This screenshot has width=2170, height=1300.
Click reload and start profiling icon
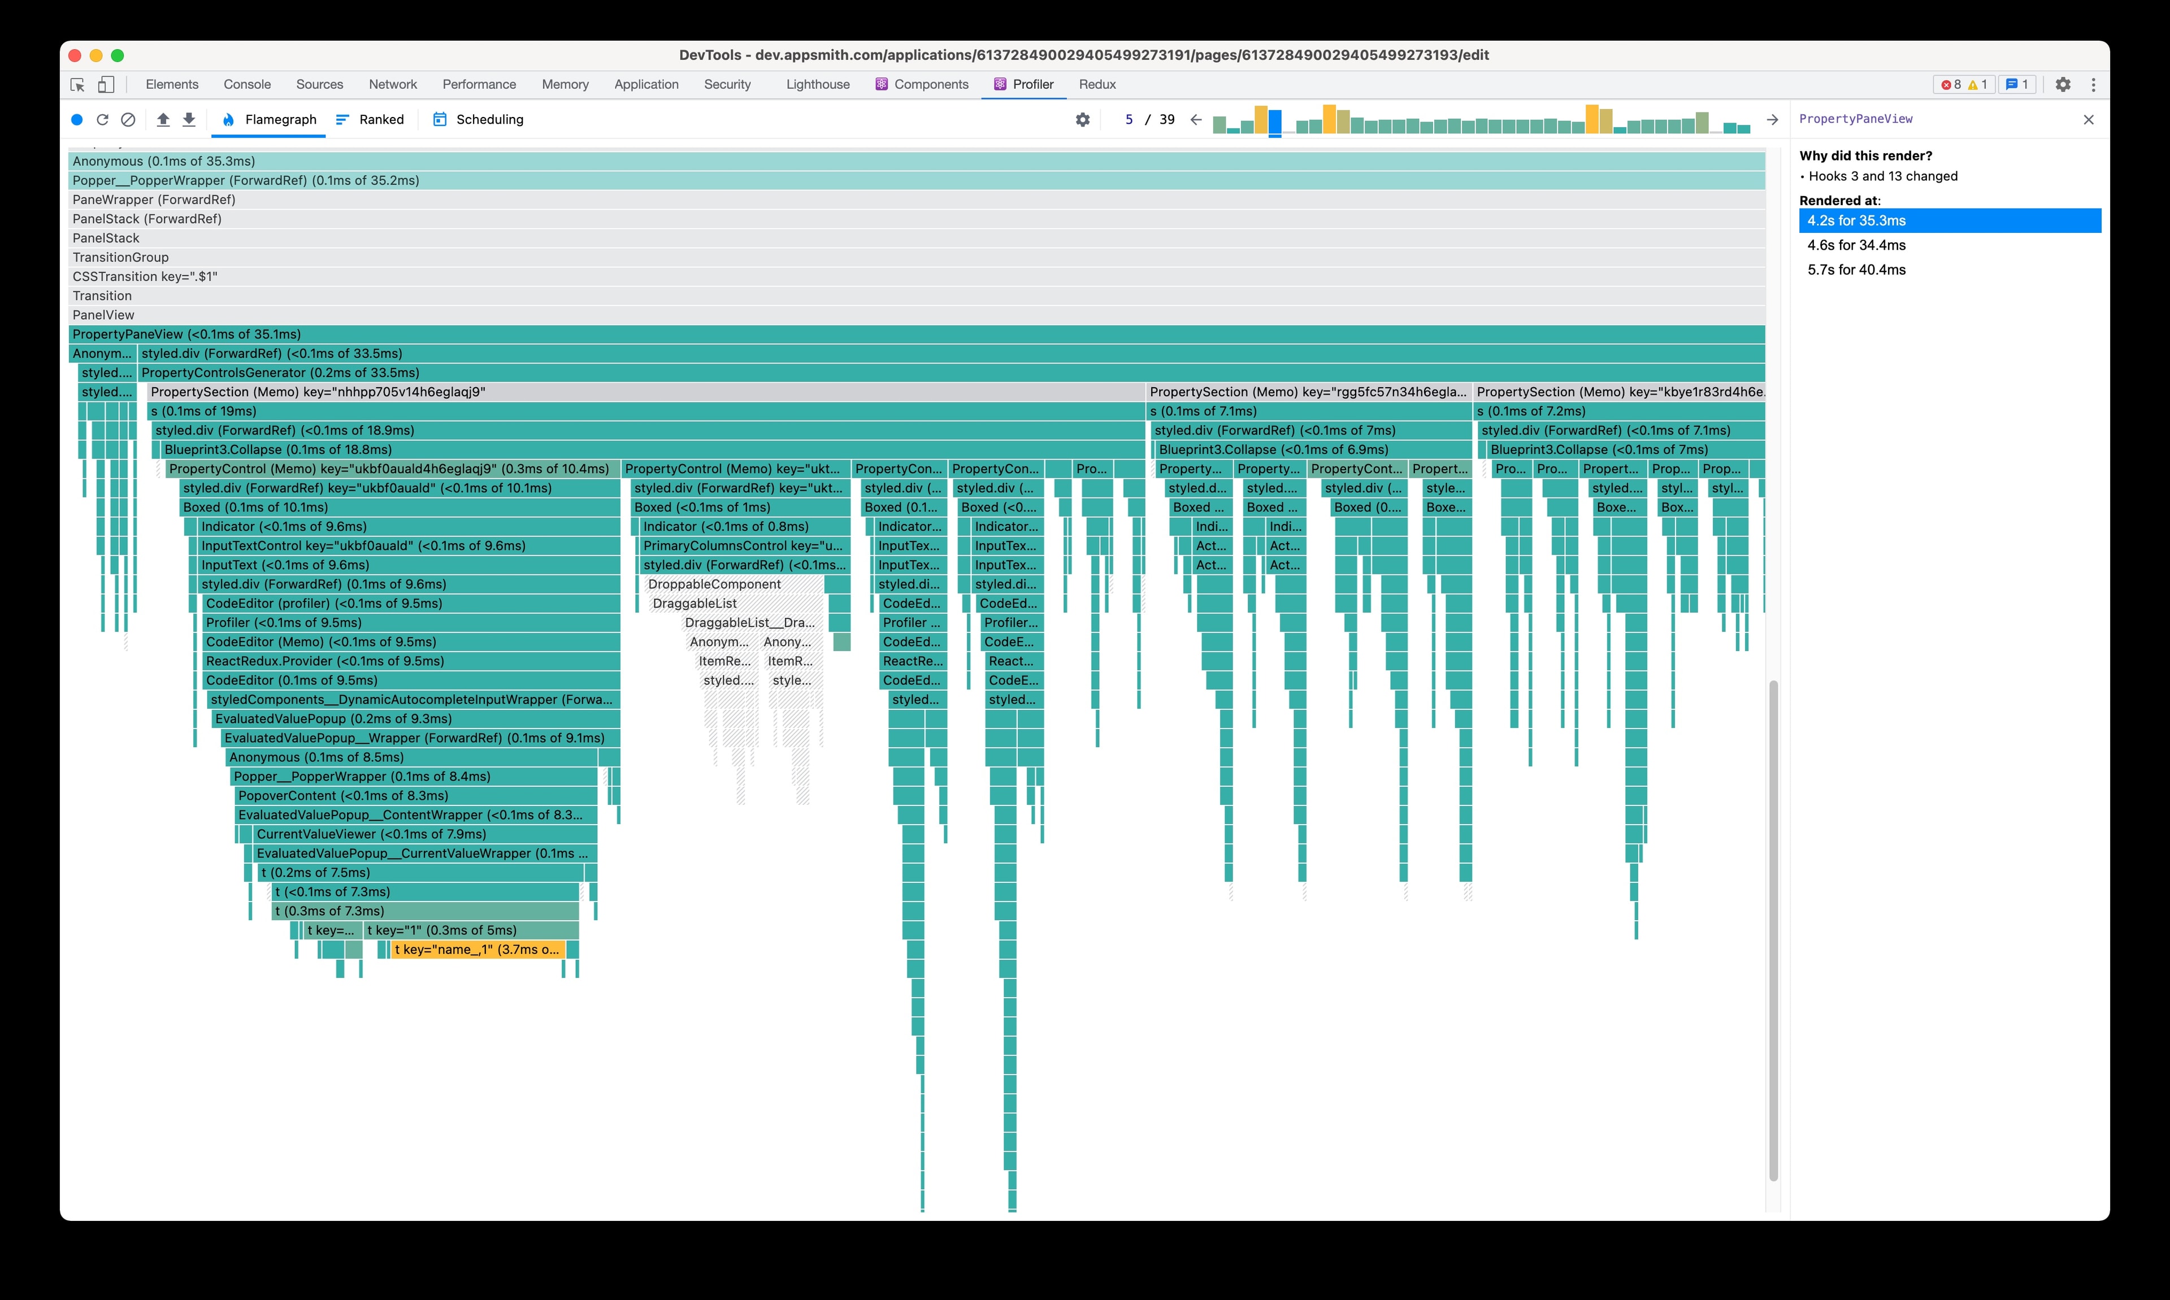point(102,119)
